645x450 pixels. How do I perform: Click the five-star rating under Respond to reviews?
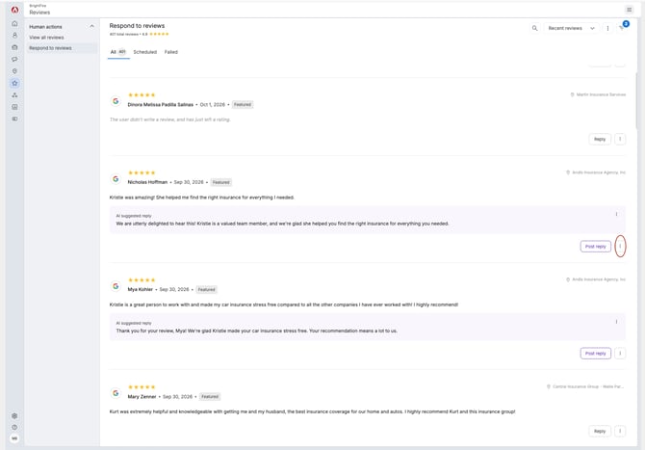click(159, 34)
